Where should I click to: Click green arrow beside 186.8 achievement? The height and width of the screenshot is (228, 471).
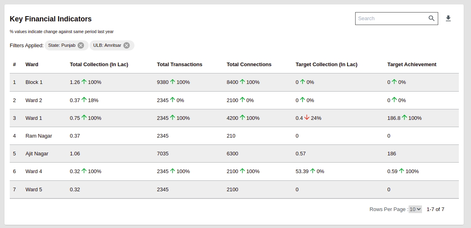pyautogui.click(x=404, y=118)
